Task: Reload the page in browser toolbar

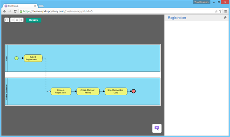Action: [x=15, y=11]
